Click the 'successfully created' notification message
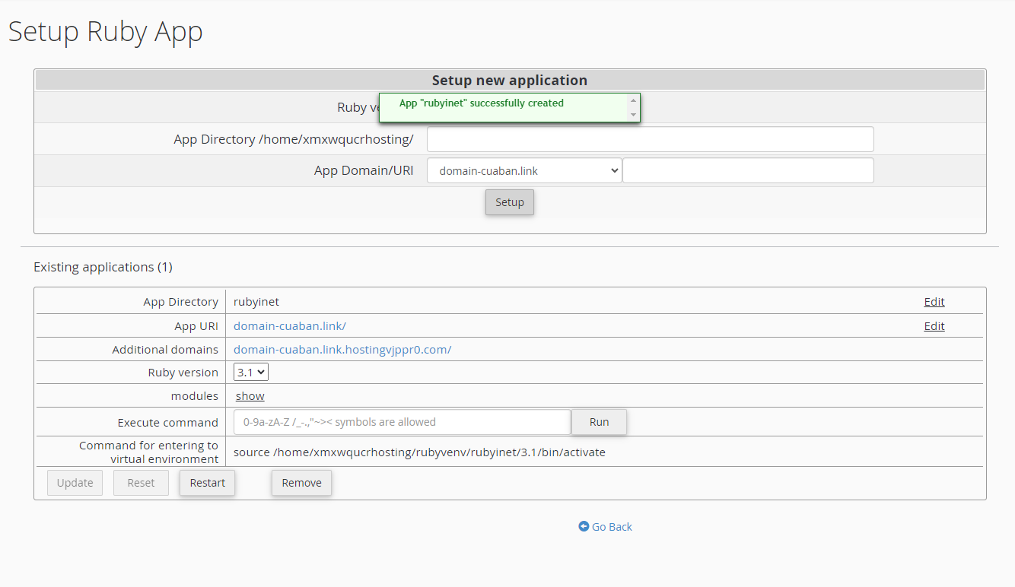 [482, 103]
